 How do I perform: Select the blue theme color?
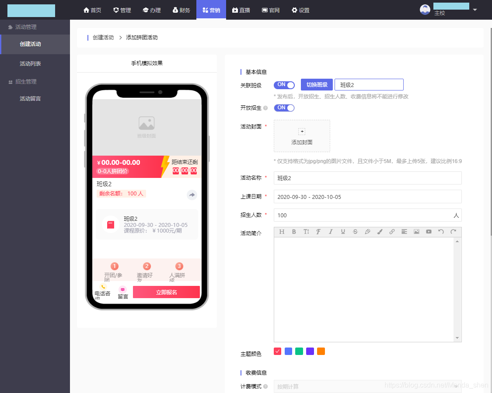point(288,351)
